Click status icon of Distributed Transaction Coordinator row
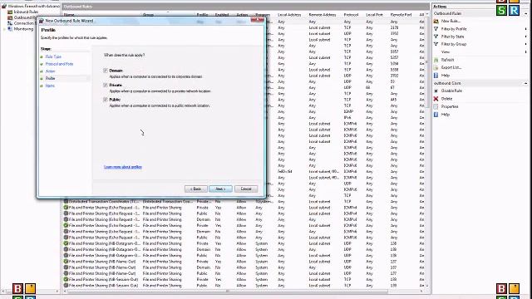 coord(66,201)
